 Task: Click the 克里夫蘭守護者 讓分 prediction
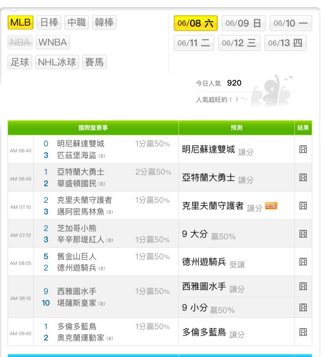point(222,206)
